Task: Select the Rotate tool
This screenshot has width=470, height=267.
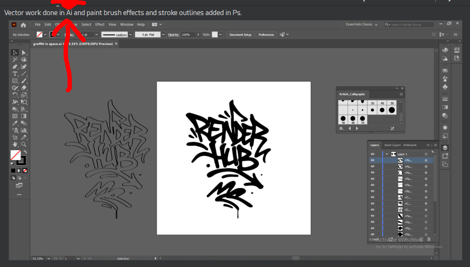Action: 15,95
